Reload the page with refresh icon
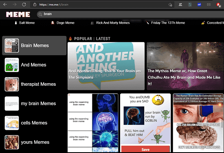224x153 pixels. pyautogui.click(x=24, y=4)
